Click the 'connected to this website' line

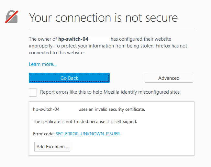click(x=57, y=53)
